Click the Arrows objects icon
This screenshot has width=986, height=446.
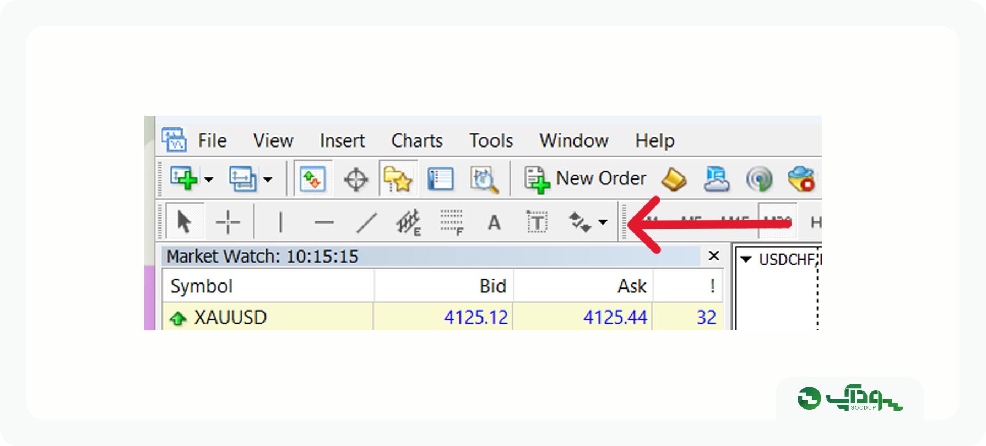click(x=579, y=222)
